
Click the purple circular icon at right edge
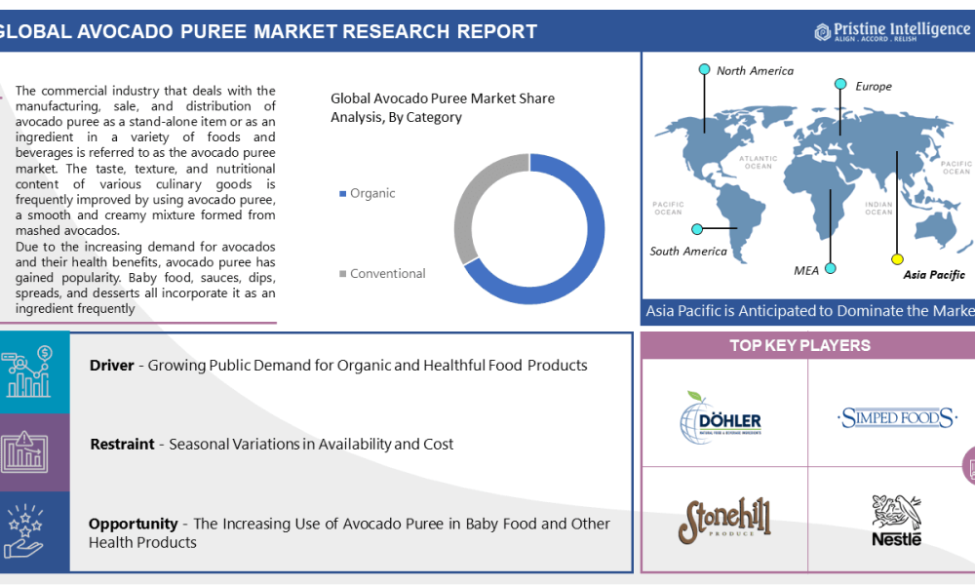point(969,465)
